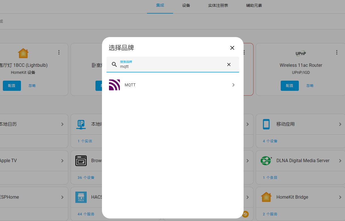Viewport: 345px width, 221px height.
Task: Open the Wireless 11ac Router overflow menu
Action: [x=337, y=52]
